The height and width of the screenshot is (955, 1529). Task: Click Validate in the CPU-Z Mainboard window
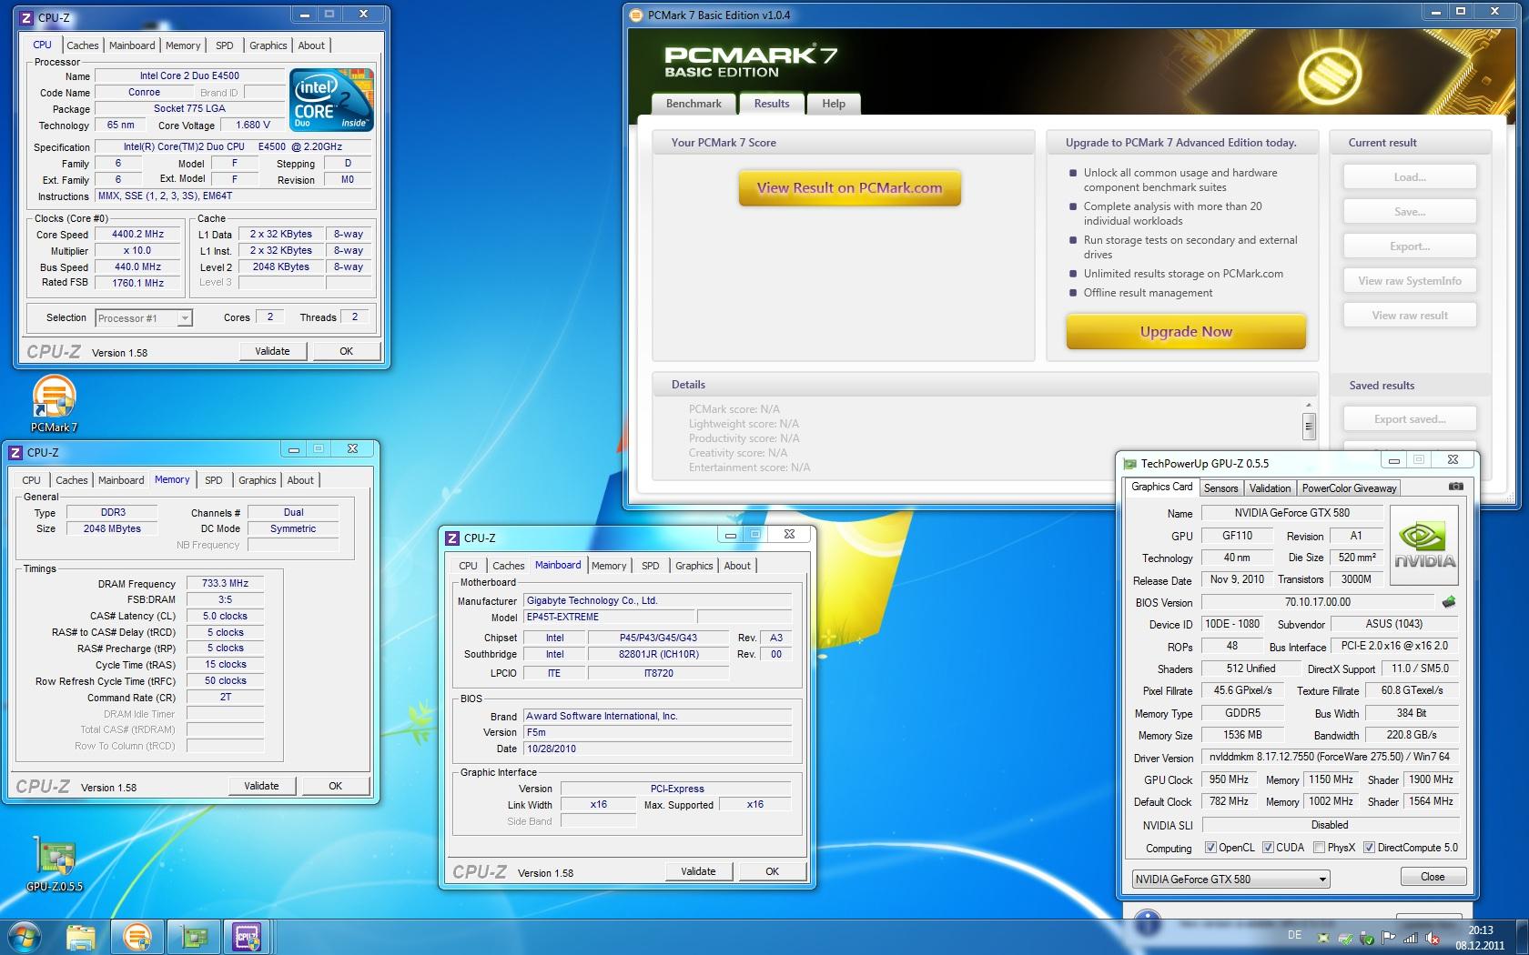(698, 871)
